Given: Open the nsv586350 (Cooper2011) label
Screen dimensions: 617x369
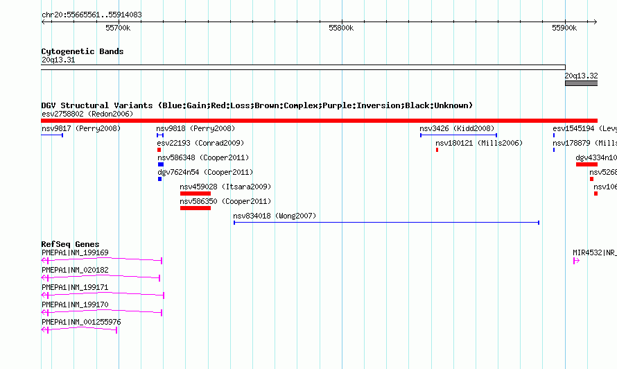Looking at the screenshot, I should [x=225, y=201].
